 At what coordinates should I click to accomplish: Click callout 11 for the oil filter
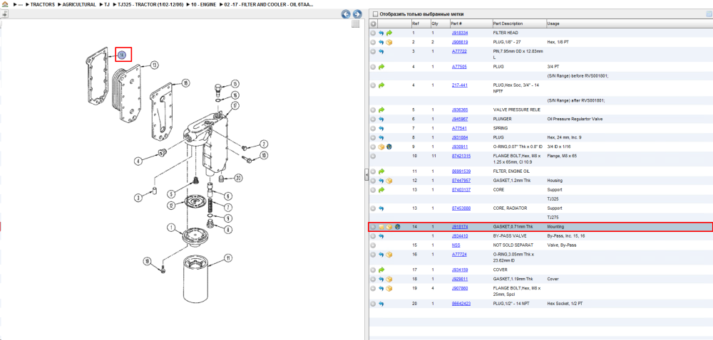(228, 259)
